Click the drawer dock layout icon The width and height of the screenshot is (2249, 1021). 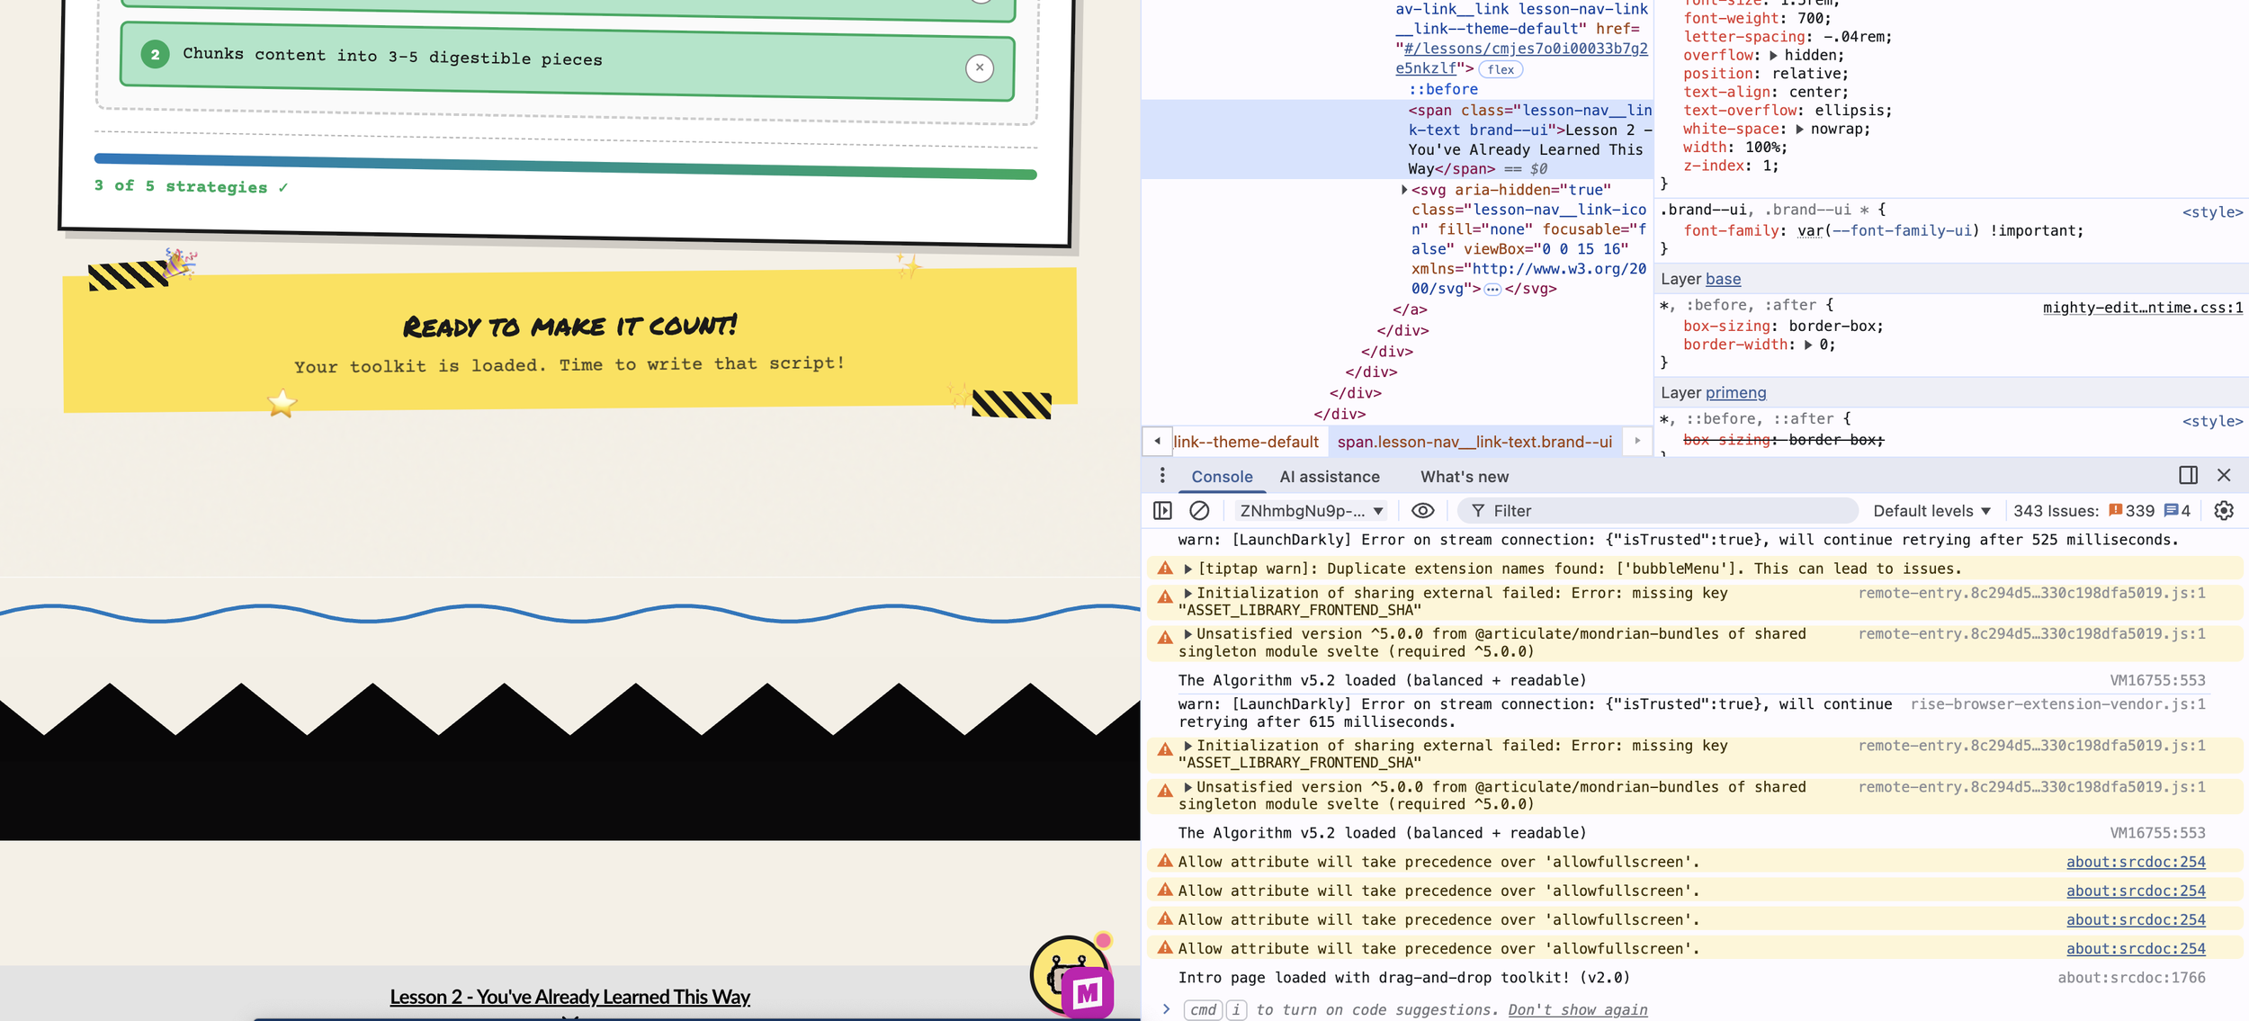pyautogui.click(x=2188, y=475)
